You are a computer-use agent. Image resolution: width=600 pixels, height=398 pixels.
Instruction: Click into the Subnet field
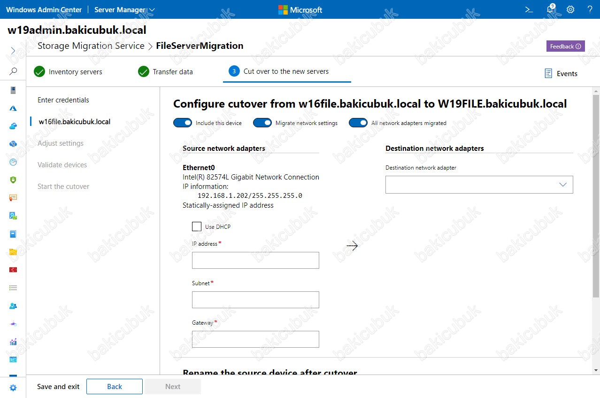coord(255,300)
